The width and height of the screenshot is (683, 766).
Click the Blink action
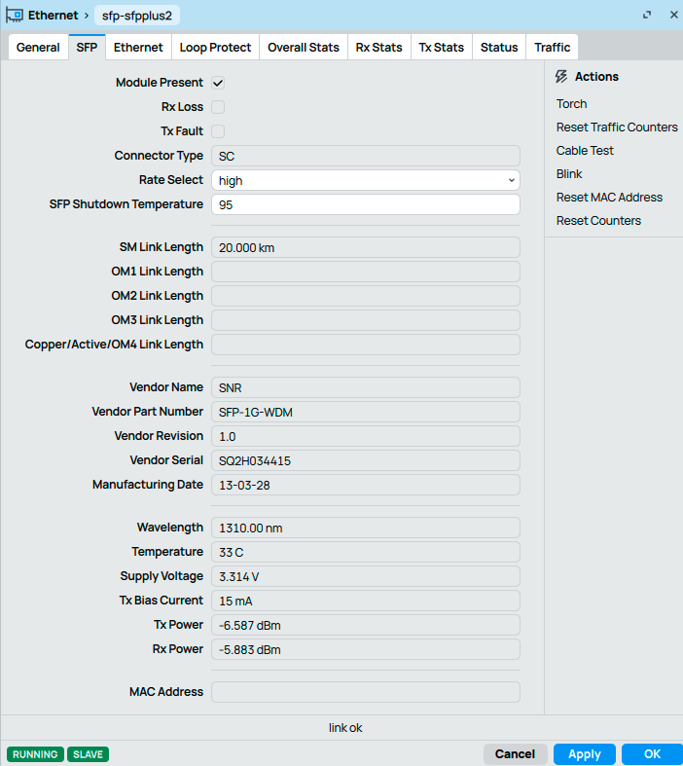pos(569,174)
